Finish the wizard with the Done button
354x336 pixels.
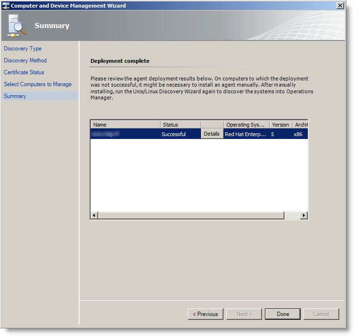coord(283,314)
